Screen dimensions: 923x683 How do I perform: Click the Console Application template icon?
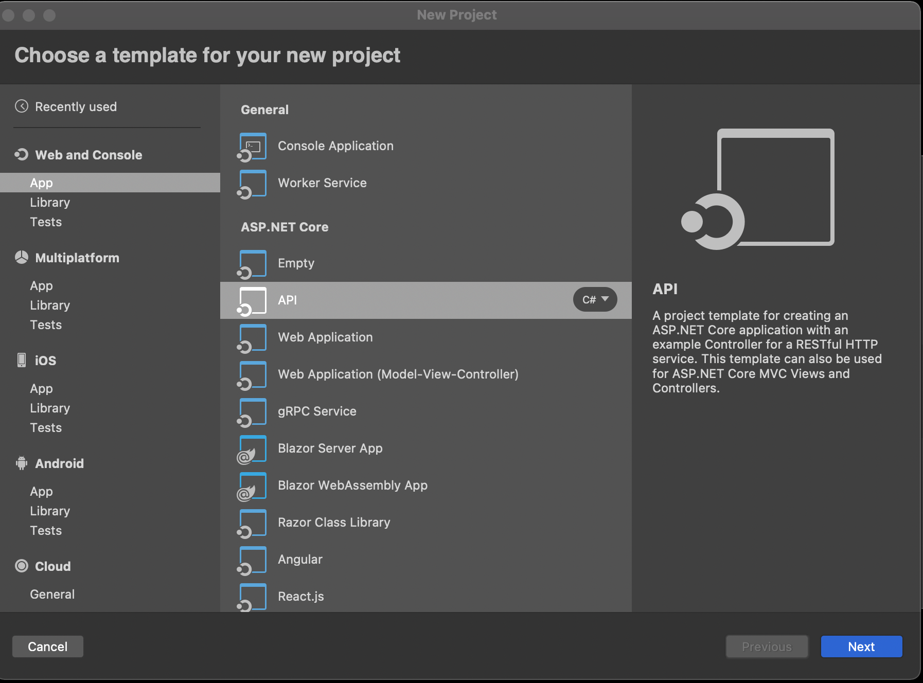point(252,147)
